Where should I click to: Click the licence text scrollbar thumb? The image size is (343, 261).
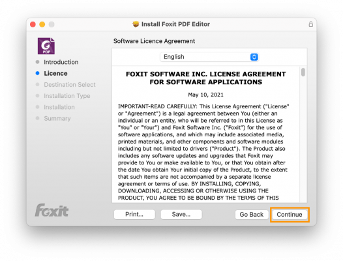tap(303, 72)
